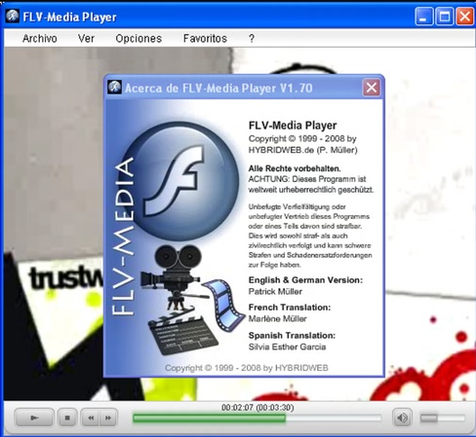Stop playback with the stop button

coord(67,418)
